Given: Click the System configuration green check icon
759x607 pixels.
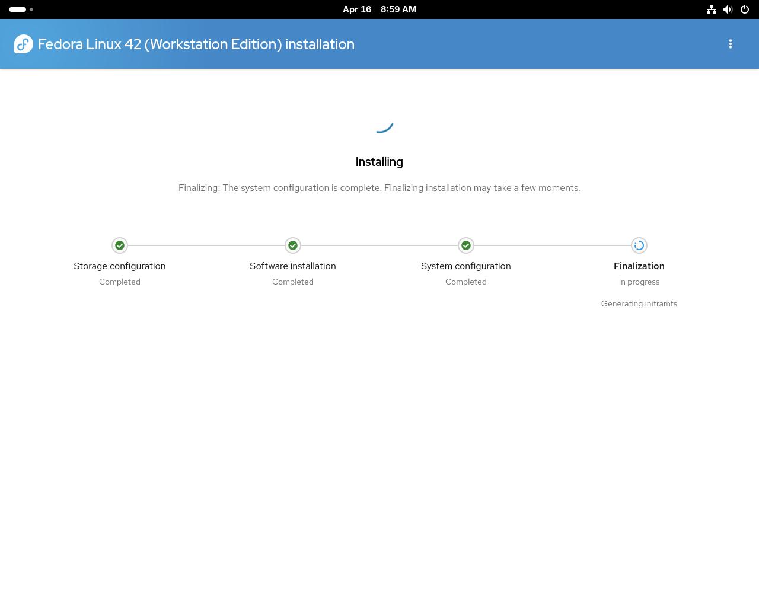Looking at the screenshot, I should click(x=466, y=245).
